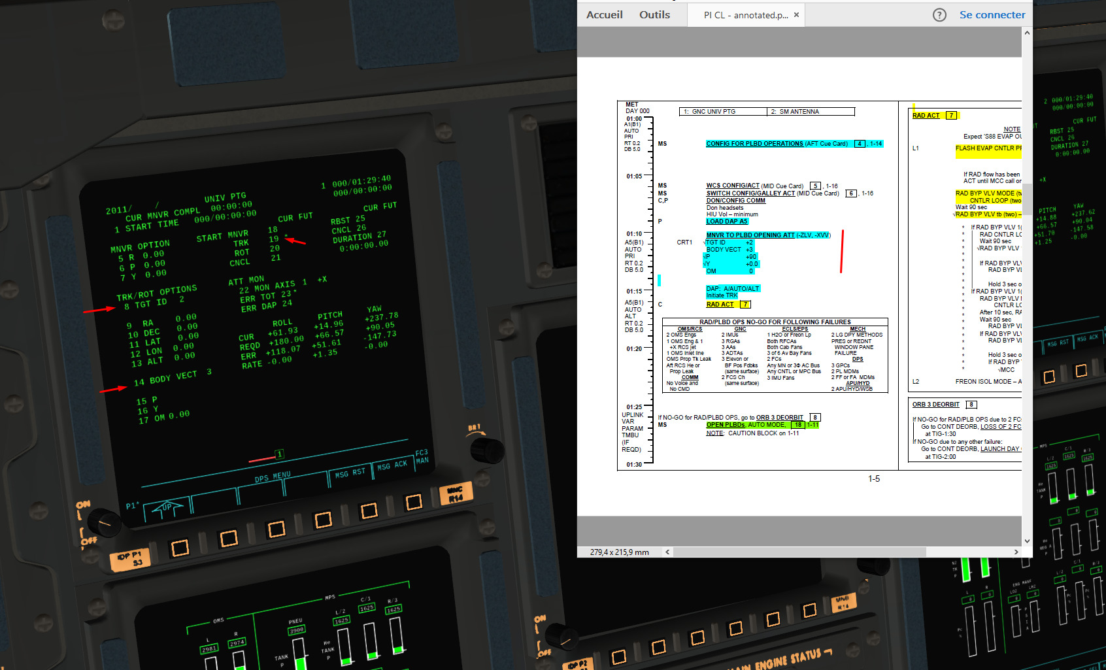Screen dimensions: 1106x670
Task: Close the PI CL annotated PDF tab
Action: coord(796,15)
